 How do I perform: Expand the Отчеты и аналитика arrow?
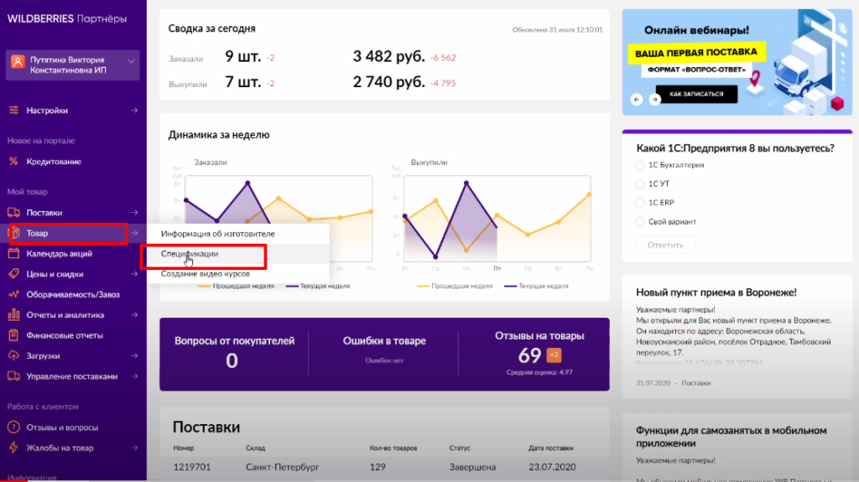click(134, 314)
